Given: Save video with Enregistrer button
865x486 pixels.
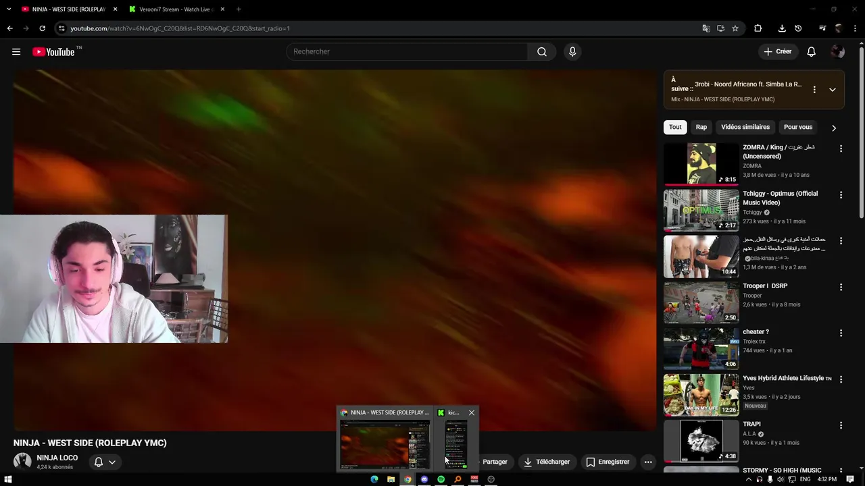Looking at the screenshot, I should coord(608,462).
